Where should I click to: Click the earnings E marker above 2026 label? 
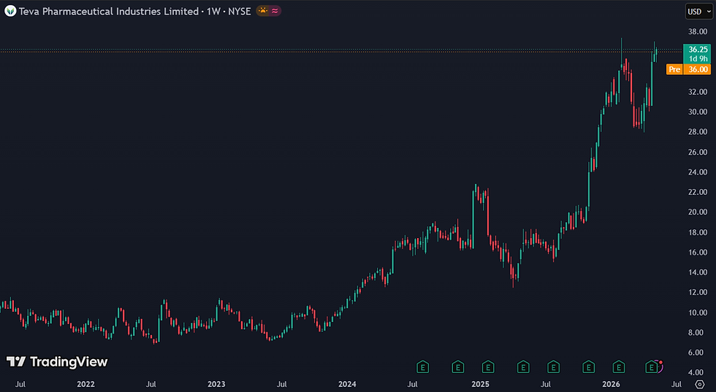click(619, 366)
